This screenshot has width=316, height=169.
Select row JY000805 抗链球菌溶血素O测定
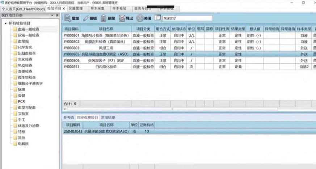[x=189, y=54]
